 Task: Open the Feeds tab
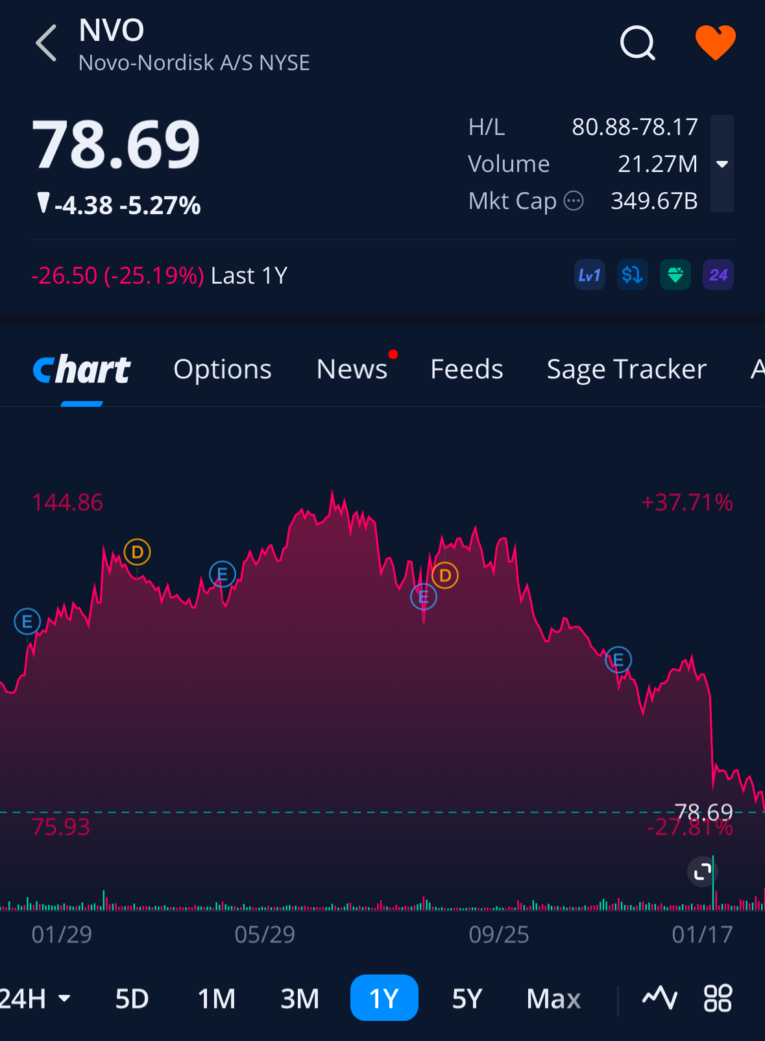467,369
